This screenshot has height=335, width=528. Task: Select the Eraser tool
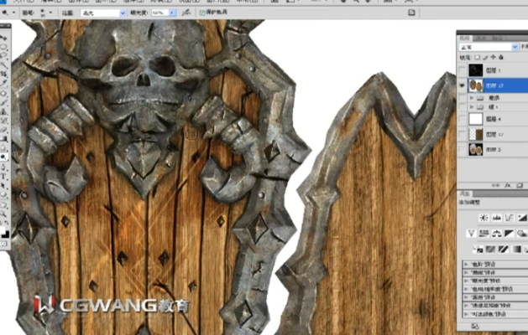[3, 130]
